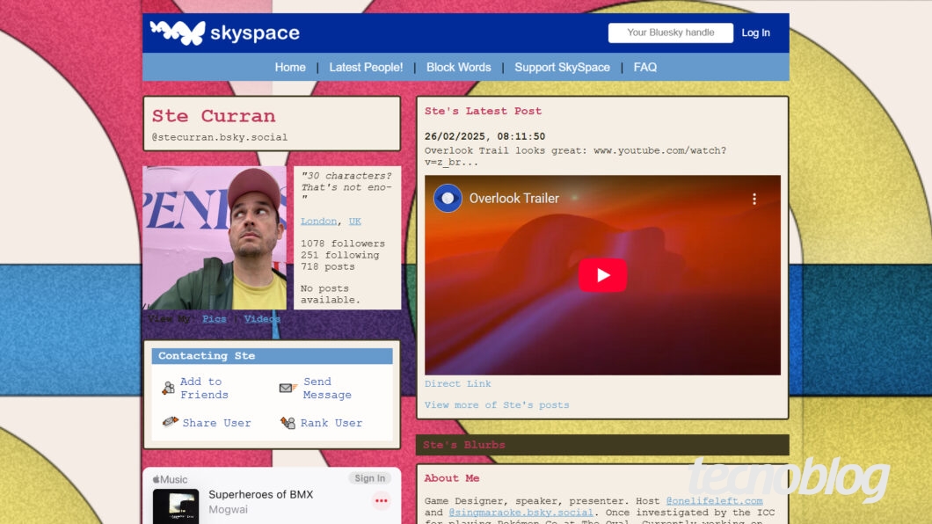This screenshot has height=524, width=932.
Task: View Ste's Pics link
Action: tap(214, 319)
